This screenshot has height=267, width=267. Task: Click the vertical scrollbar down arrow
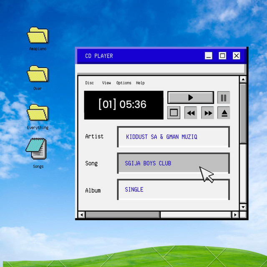(243, 207)
